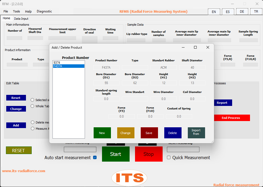Click the ITS logo at bottom
This screenshot has width=263, height=187.
coord(129,178)
